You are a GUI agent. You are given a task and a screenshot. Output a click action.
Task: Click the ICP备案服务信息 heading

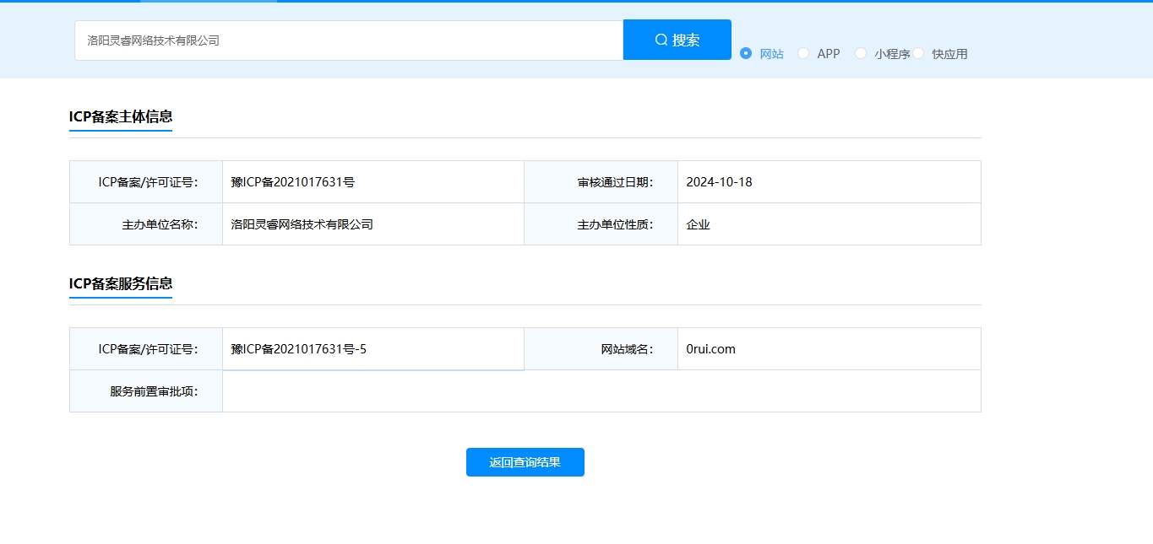(x=121, y=283)
